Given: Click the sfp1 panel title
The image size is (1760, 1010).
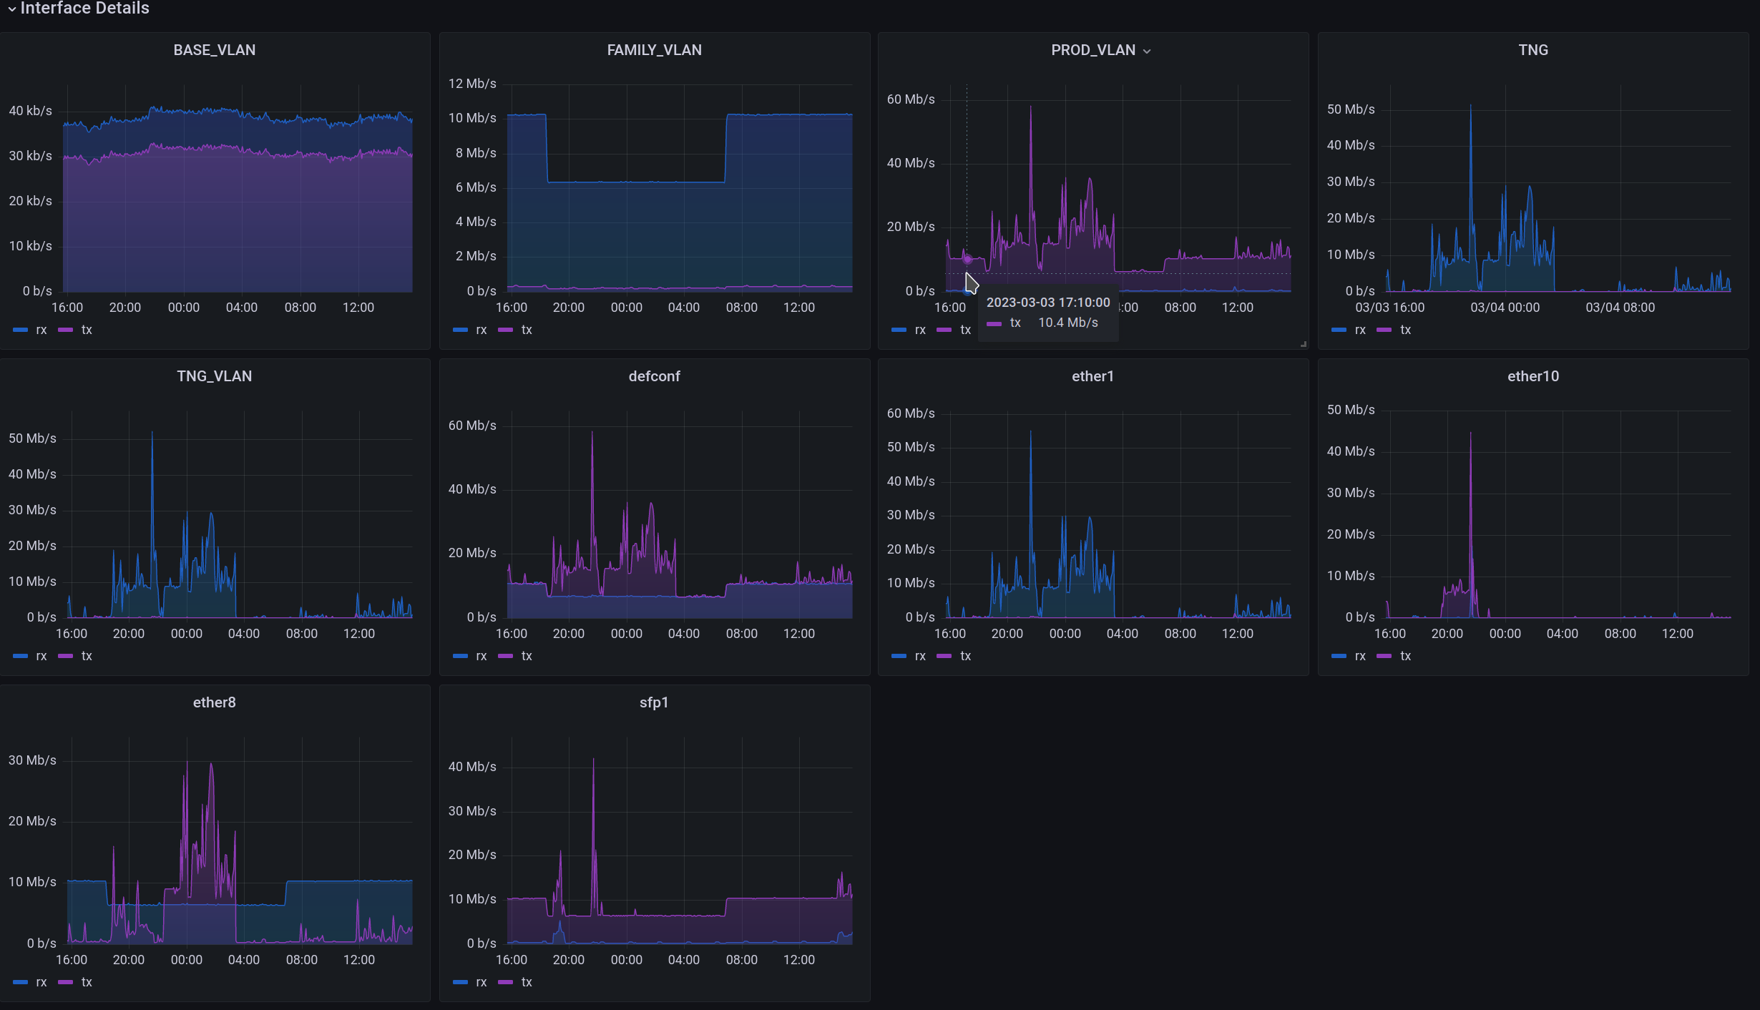Looking at the screenshot, I should click(654, 702).
